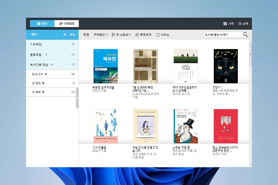Open the 그녀 이름은 book cover
278x185 pixels.
(x=106, y=126)
